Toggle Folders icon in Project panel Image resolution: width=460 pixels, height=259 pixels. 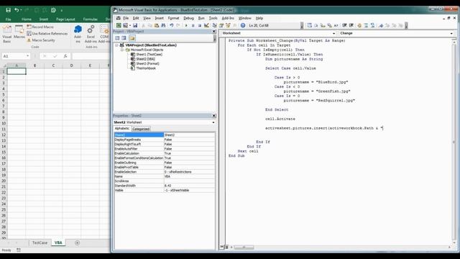pos(132,38)
